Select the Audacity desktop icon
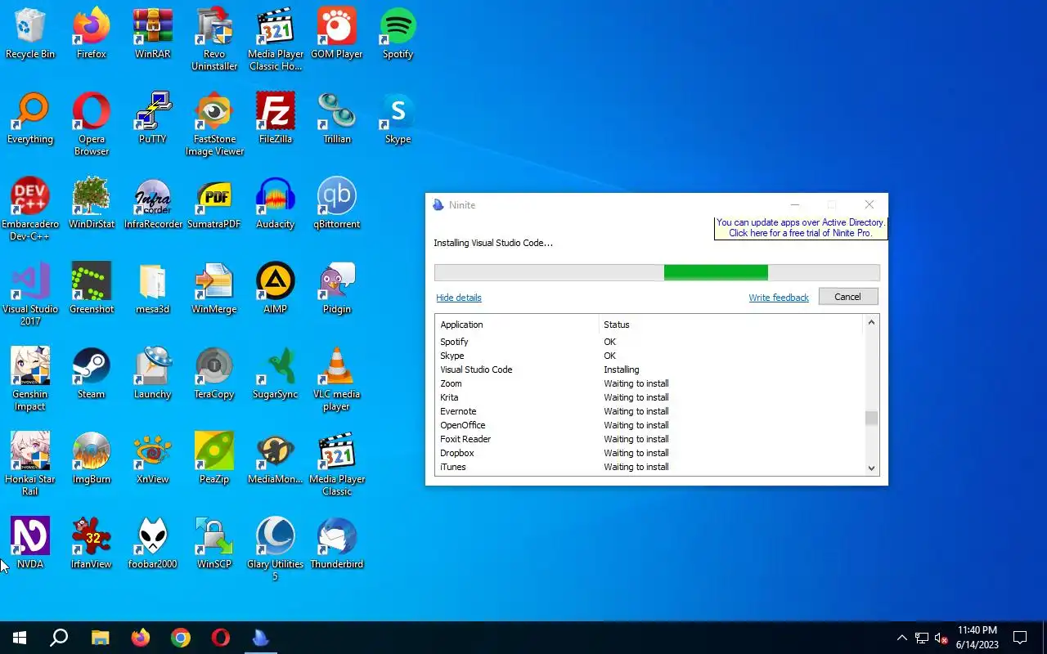Screen dimensions: 1047x654 (276, 204)
